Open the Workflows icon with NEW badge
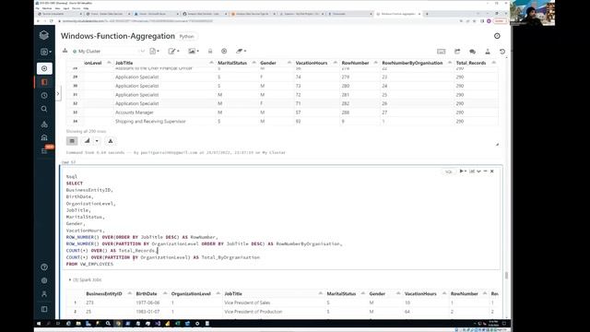The width and height of the screenshot is (590, 332). pyautogui.click(x=45, y=150)
